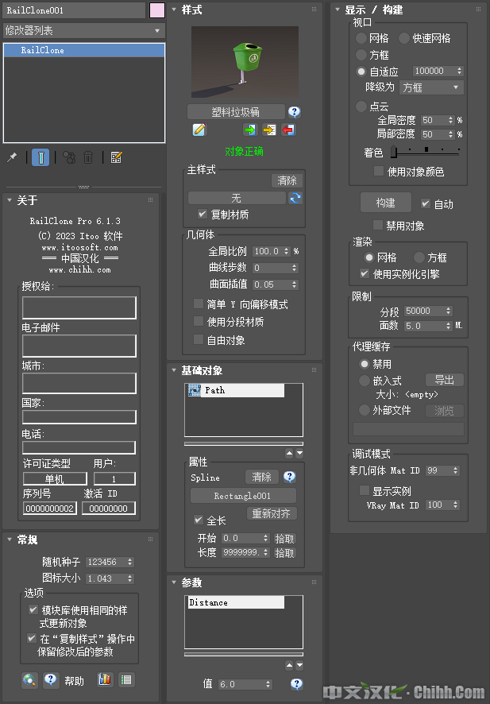Click pink object color swatch
490x704 pixels.
pyautogui.click(x=157, y=10)
